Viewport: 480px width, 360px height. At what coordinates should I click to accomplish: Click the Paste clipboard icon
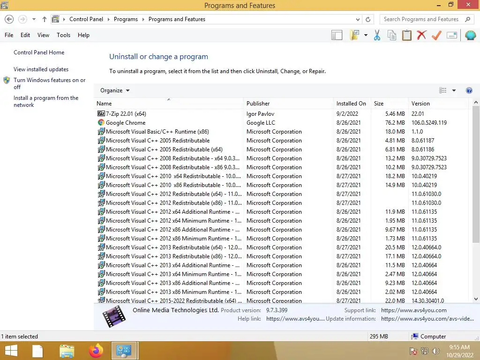coord(406,35)
